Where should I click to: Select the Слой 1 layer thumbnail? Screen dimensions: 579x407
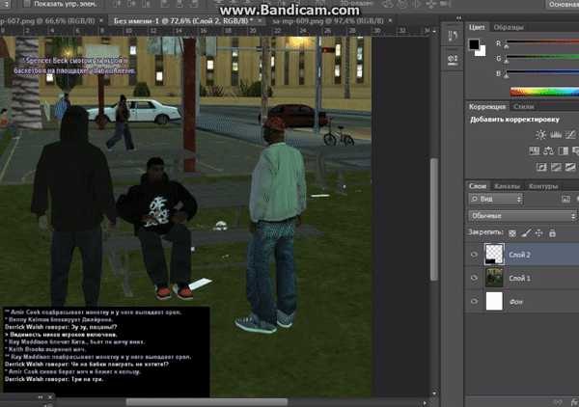tap(494, 278)
